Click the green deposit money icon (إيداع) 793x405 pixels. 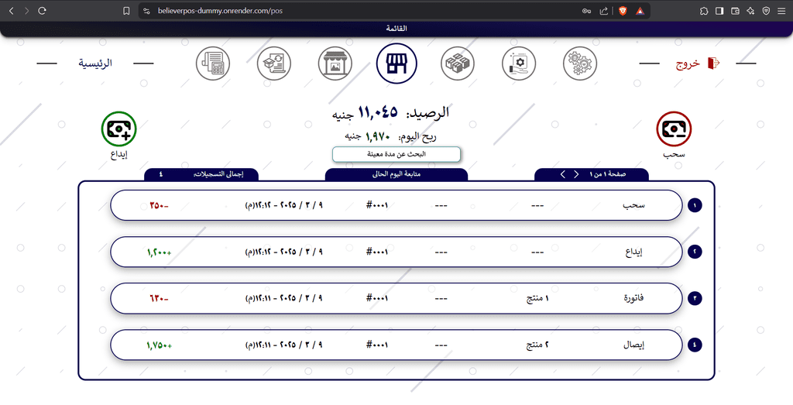click(x=118, y=129)
